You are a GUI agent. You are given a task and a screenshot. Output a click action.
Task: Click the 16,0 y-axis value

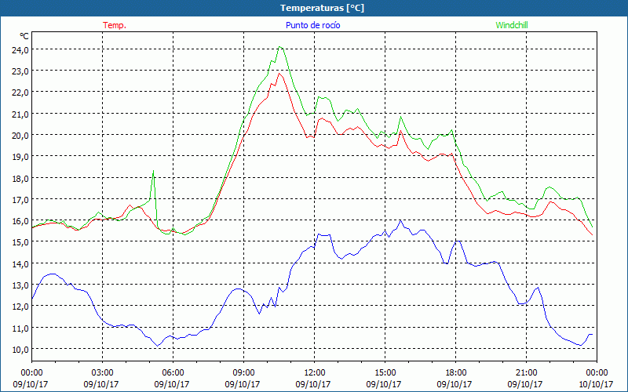(20, 221)
